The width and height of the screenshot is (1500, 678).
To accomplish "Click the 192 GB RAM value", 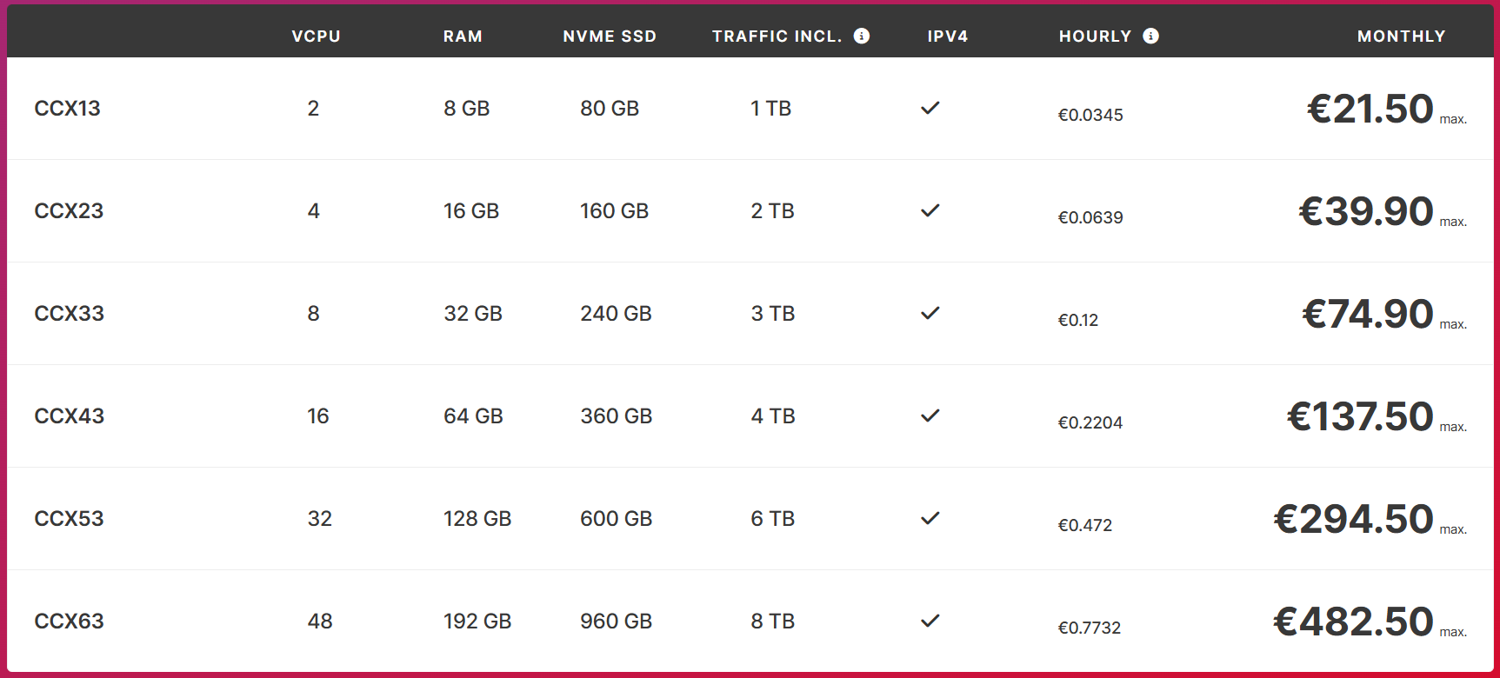I will point(477,621).
